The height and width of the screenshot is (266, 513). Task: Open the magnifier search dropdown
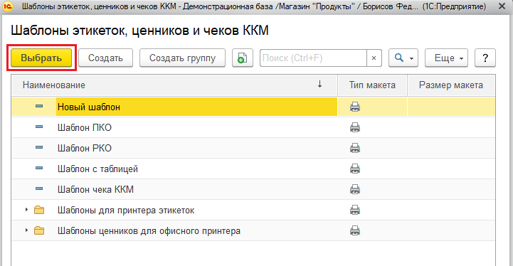(403, 58)
